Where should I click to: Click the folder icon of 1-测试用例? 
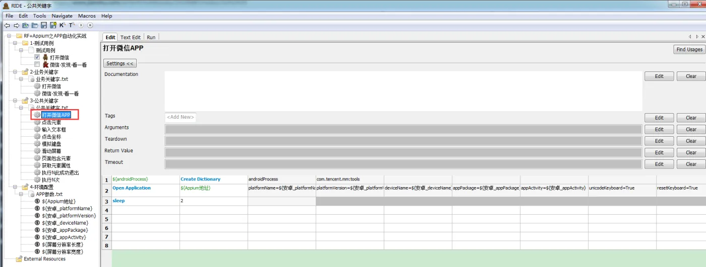click(x=25, y=43)
